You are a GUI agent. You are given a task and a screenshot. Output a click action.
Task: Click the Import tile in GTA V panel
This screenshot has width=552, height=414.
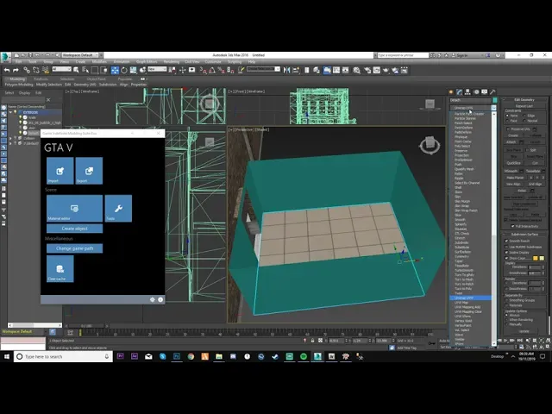pyautogui.click(x=60, y=171)
